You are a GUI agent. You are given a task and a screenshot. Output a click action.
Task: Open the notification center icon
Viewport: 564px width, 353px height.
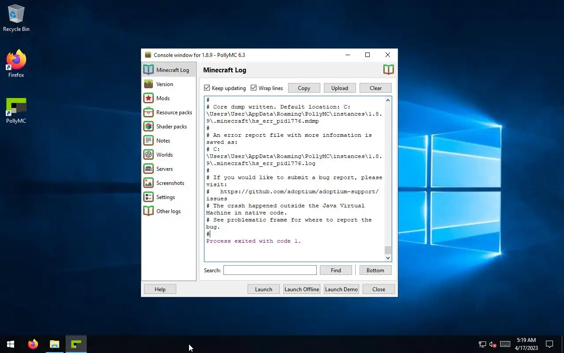pyautogui.click(x=549, y=344)
